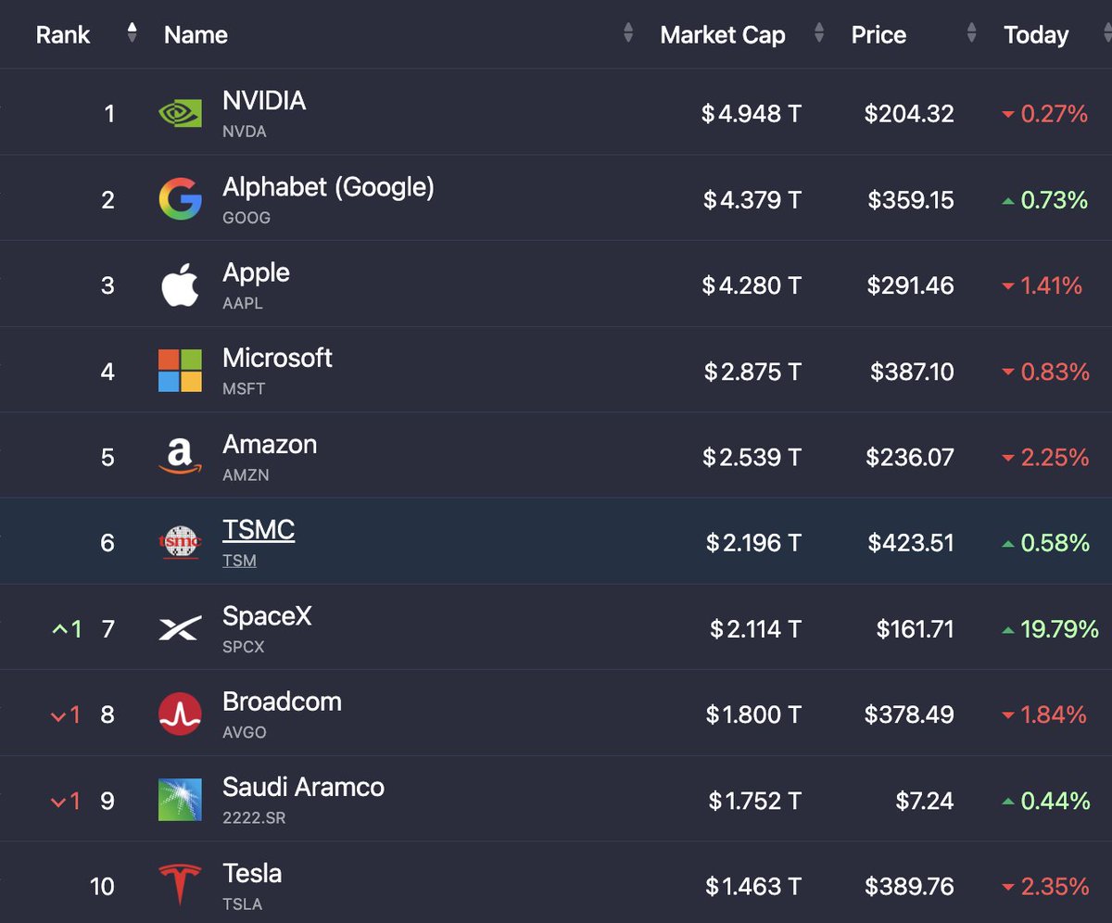Sort table by Rank arrows
Viewport: 1112px width, 923px height.
pyautogui.click(x=133, y=34)
